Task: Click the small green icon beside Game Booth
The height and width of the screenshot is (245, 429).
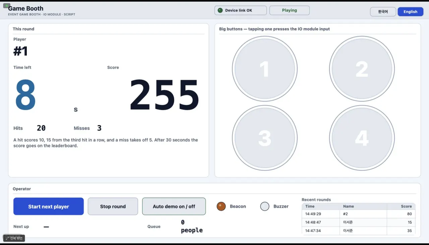Action: click(x=7, y=6)
